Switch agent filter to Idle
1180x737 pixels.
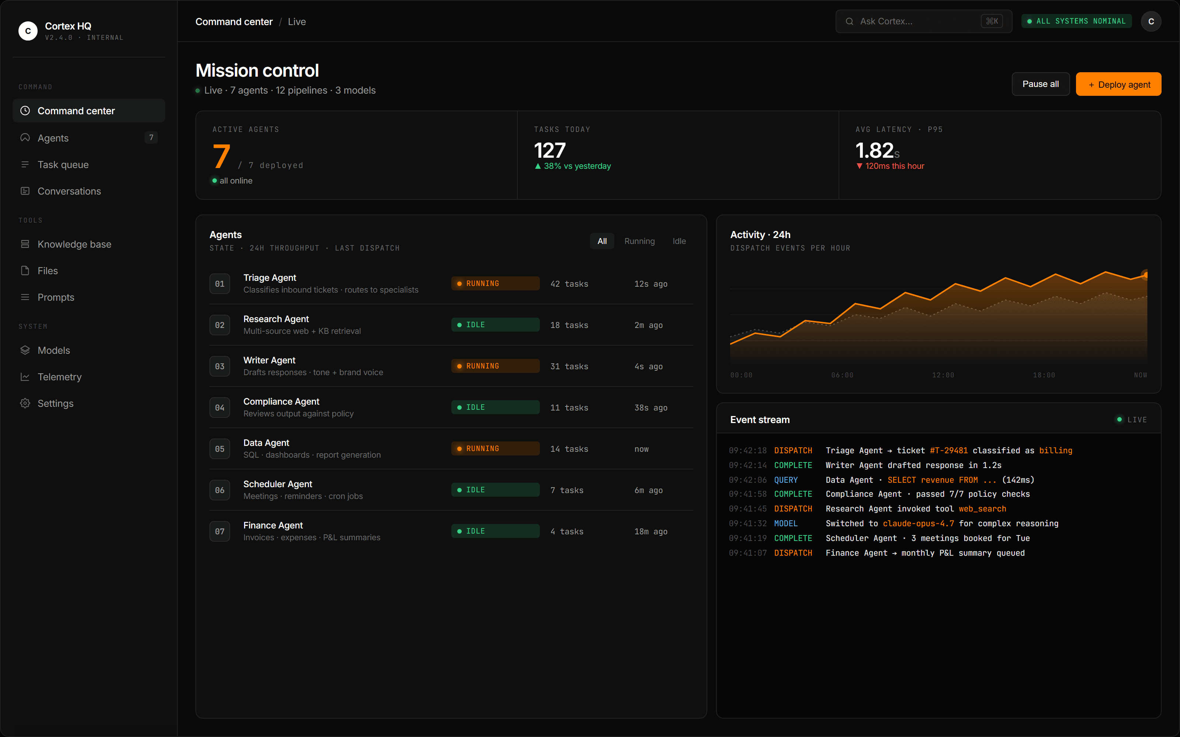click(679, 241)
